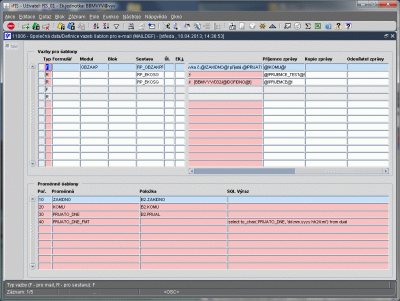Click the printer icon in toolbar
This screenshot has width=400, height=301.
[x=131, y=26]
